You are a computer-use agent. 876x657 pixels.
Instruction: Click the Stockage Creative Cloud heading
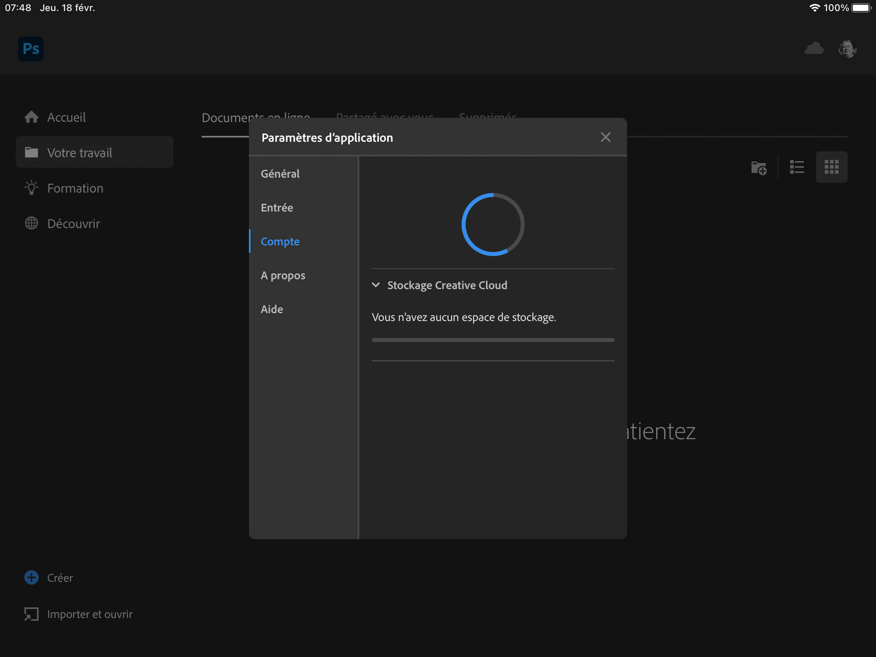coord(447,285)
